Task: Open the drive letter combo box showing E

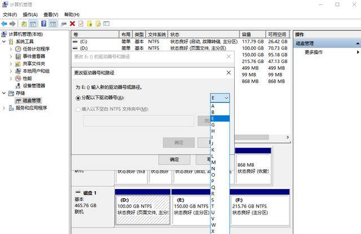Action: [x=220, y=98]
